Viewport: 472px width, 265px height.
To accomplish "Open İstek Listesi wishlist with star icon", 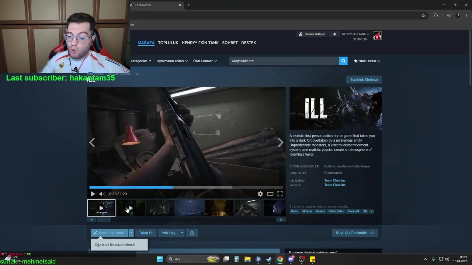I will tap(367, 61).
